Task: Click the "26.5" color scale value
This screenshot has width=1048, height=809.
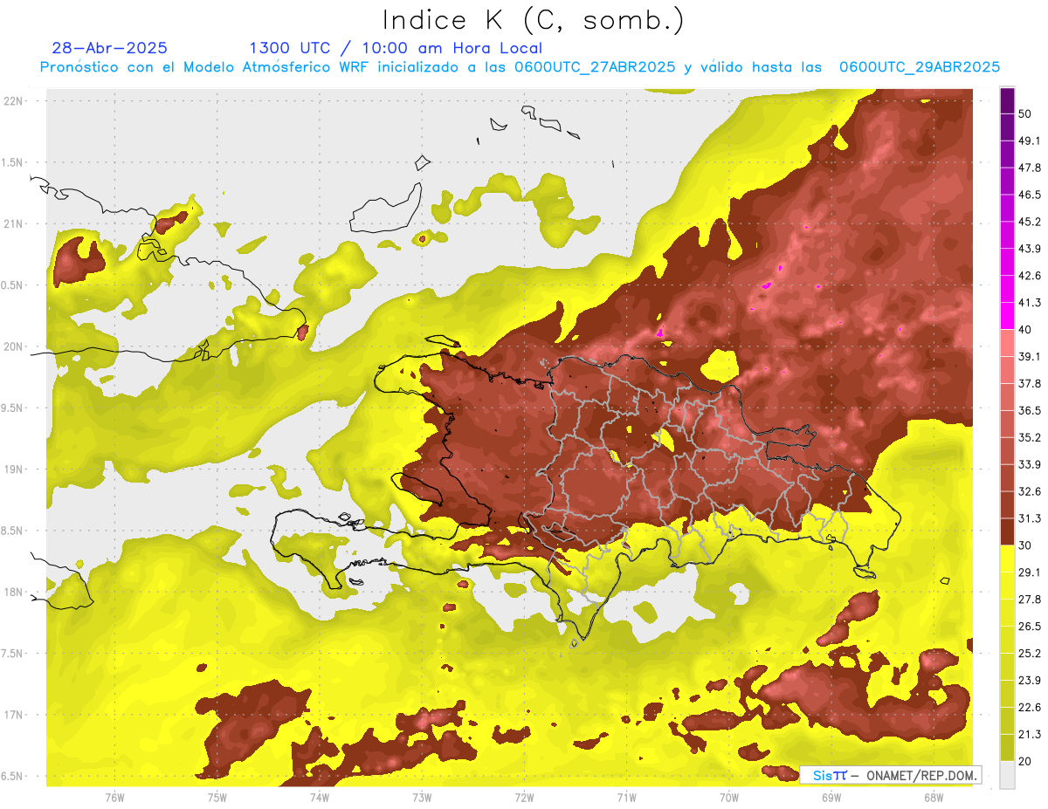Action: (1030, 627)
